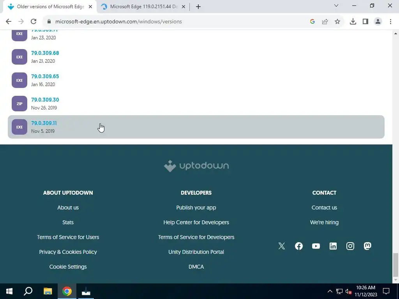Viewport: 399px width, 299px height.
Task: Open the We're hiring link
Action: [x=324, y=222]
